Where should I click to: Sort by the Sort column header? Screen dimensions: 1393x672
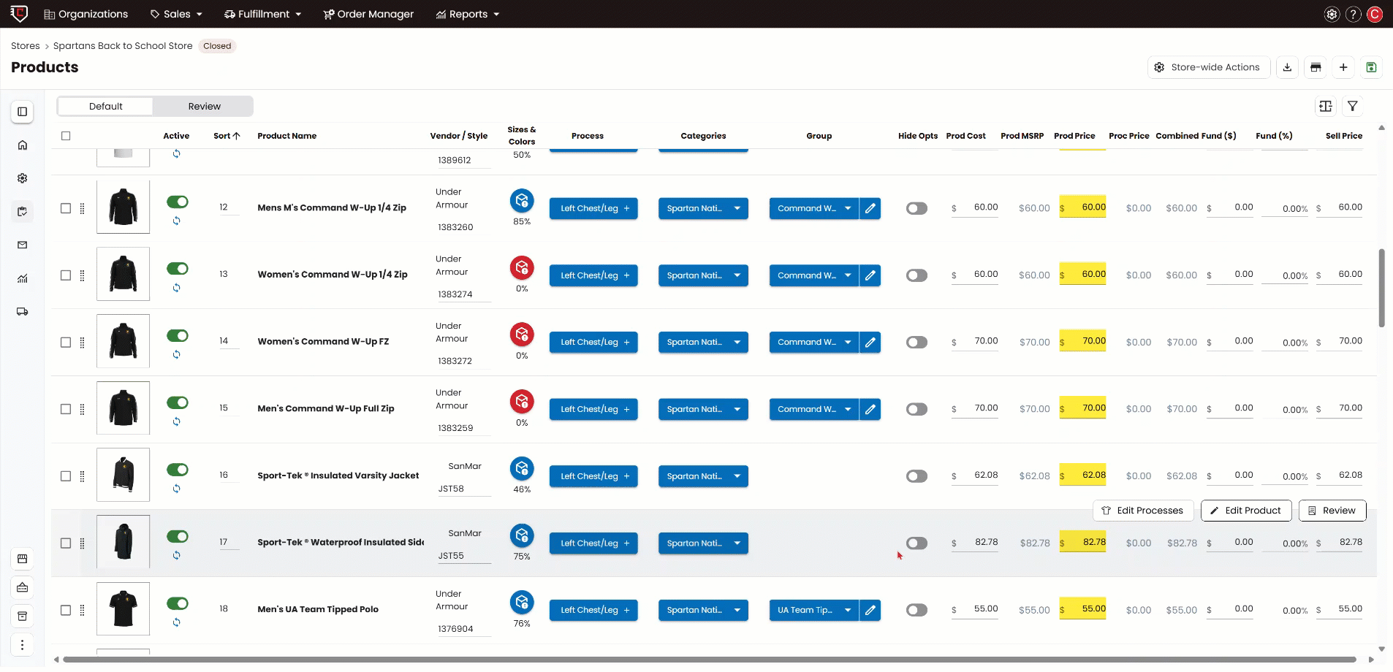click(227, 136)
